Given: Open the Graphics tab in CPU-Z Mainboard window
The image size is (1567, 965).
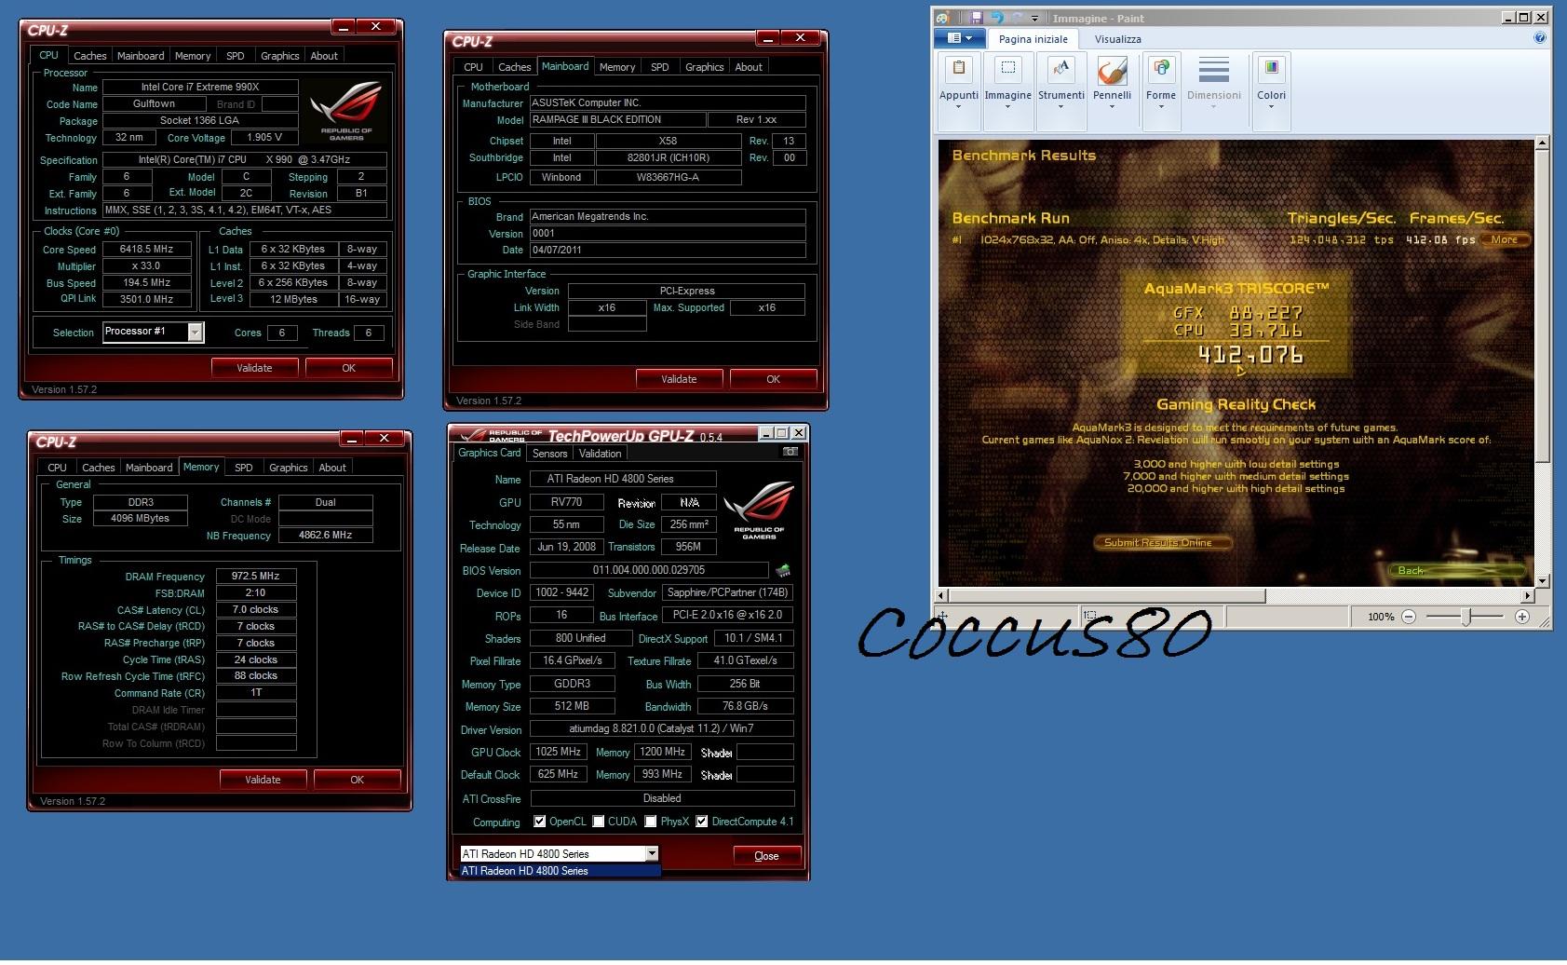Looking at the screenshot, I should (x=704, y=67).
